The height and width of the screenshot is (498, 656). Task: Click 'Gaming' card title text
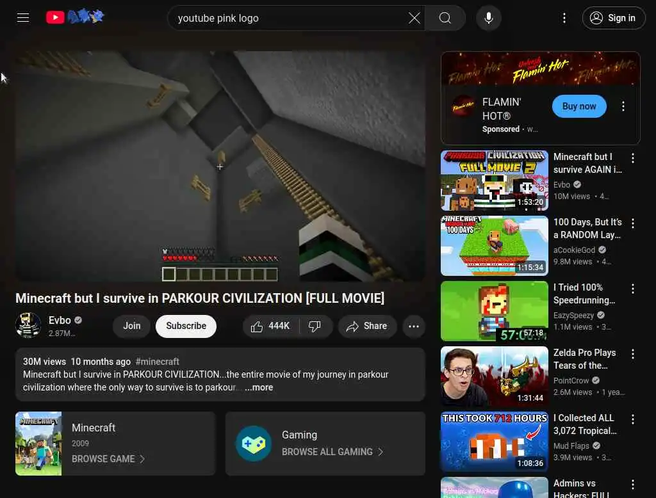(x=300, y=435)
